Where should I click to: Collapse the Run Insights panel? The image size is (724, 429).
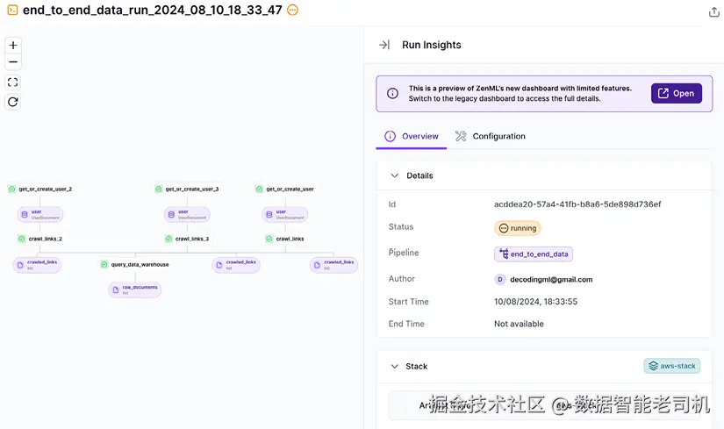click(384, 45)
